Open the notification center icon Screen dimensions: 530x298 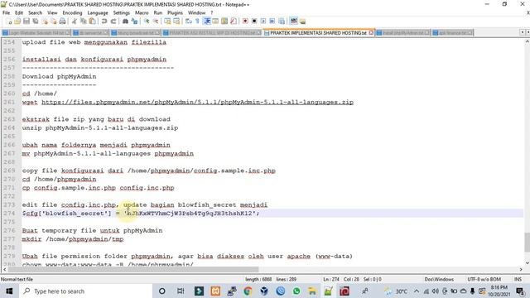pyautogui.click(x=521, y=291)
